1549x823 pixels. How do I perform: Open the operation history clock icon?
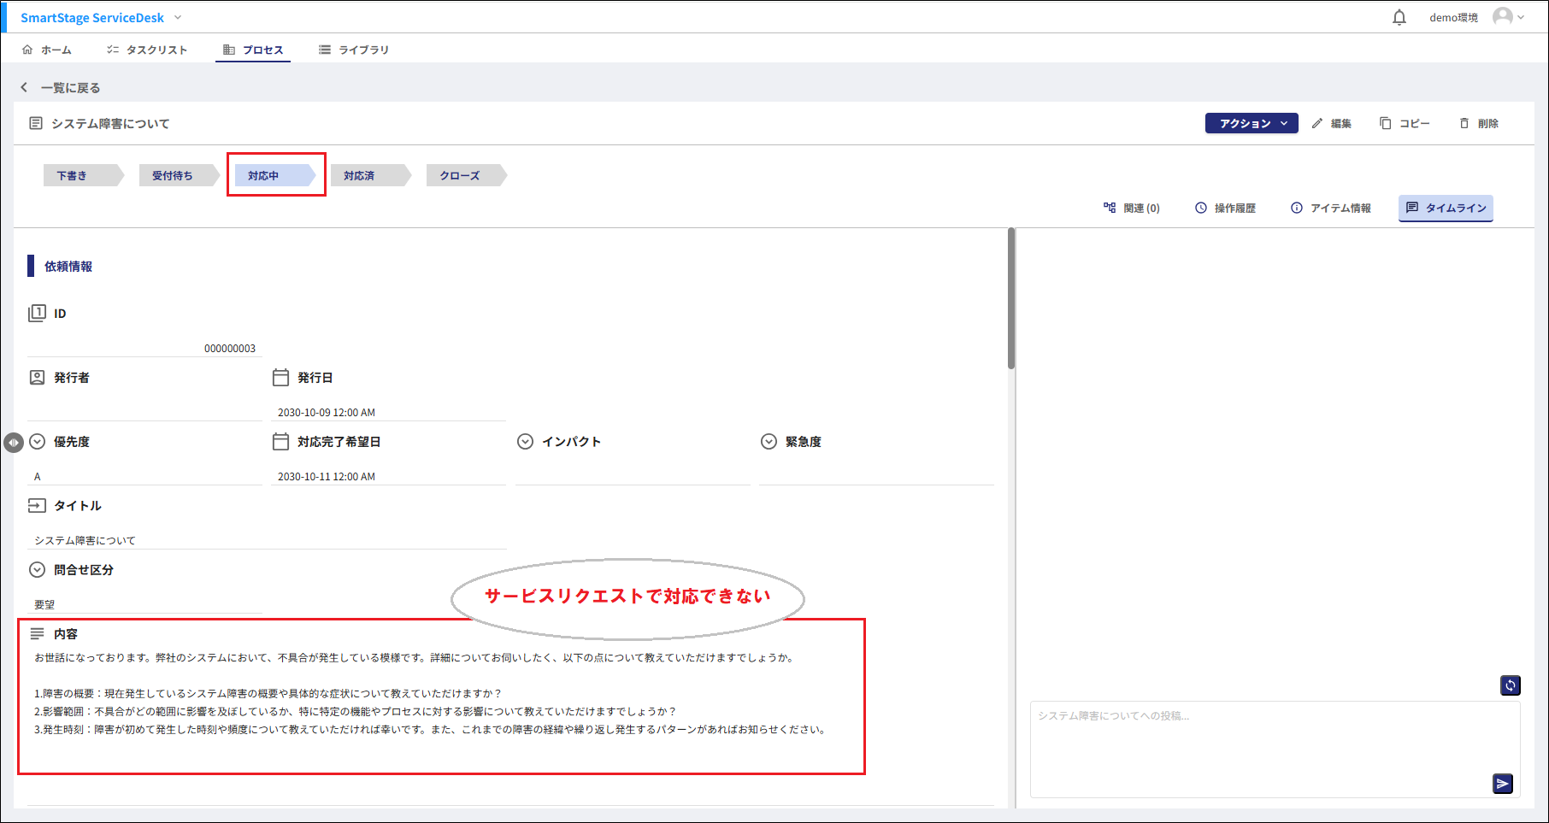click(1201, 209)
